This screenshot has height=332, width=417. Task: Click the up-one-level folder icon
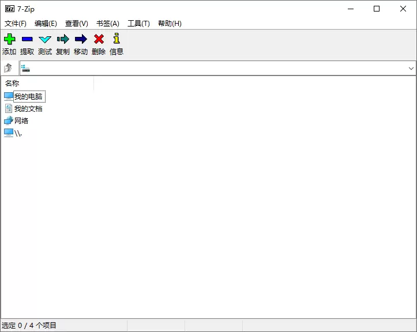click(8, 68)
